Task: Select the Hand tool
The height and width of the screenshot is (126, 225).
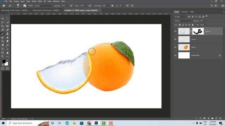Action: 7,53
